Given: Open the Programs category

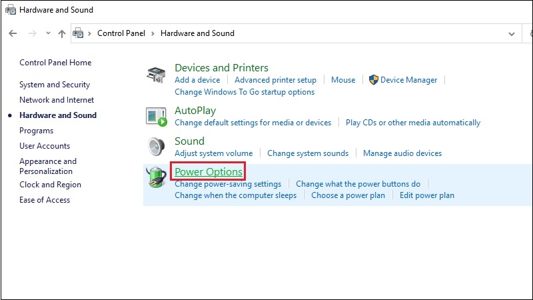Looking at the screenshot, I should pos(37,131).
